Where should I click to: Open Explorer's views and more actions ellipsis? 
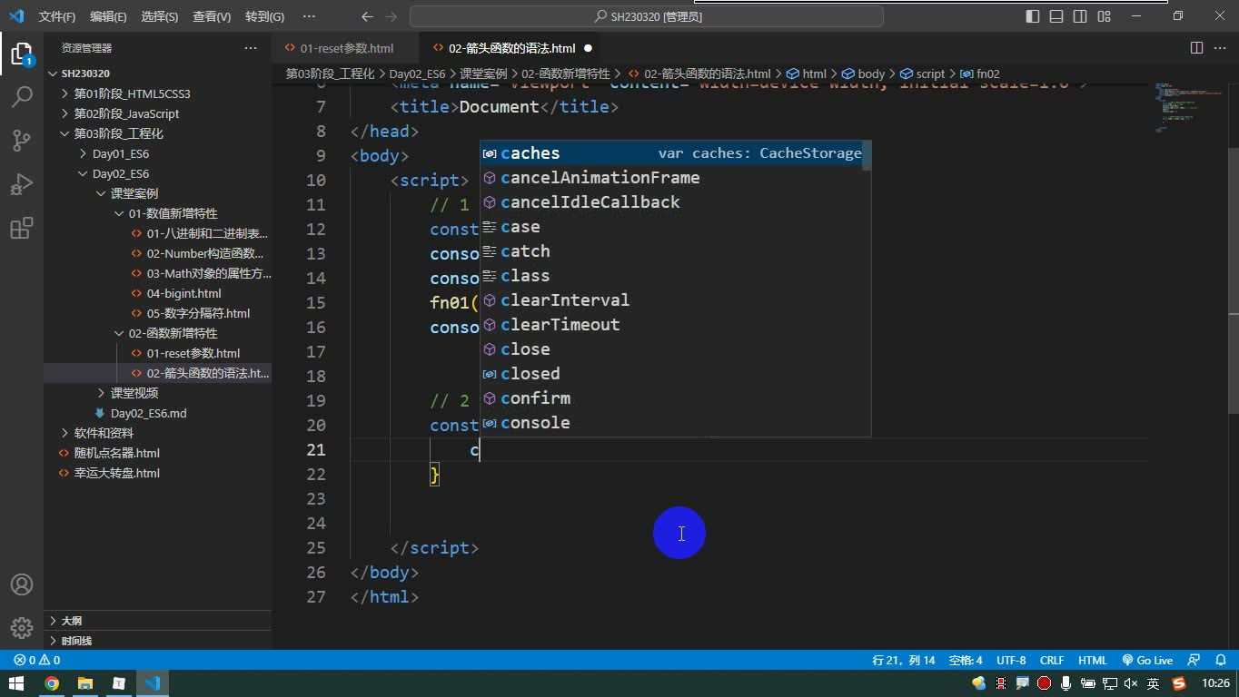(251, 48)
